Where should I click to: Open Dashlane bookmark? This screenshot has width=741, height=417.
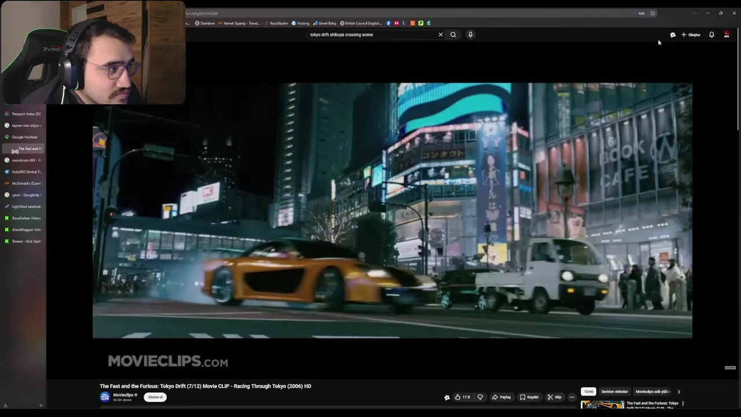pos(205,23)
